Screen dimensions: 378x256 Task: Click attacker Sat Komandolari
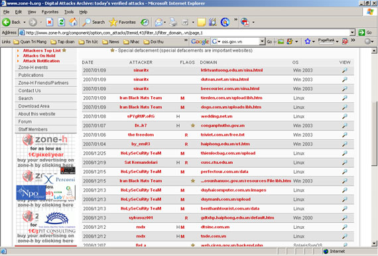pyautogui.click(x=141, y=162)
